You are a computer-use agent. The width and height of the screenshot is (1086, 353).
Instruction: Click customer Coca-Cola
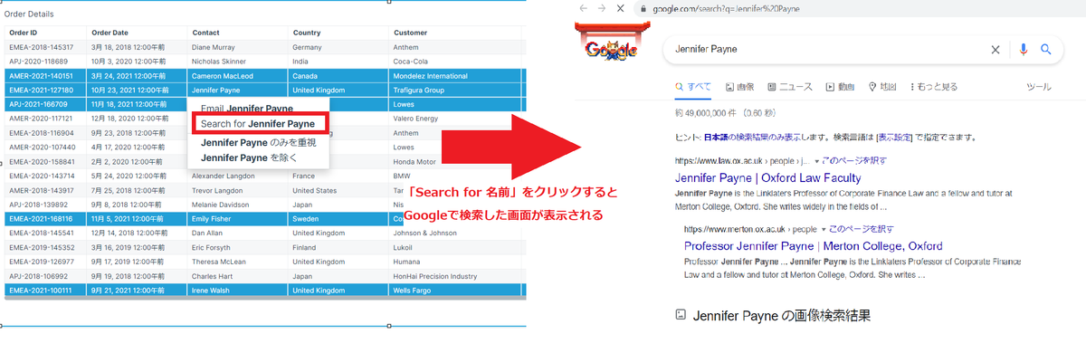tap(411, 62)
